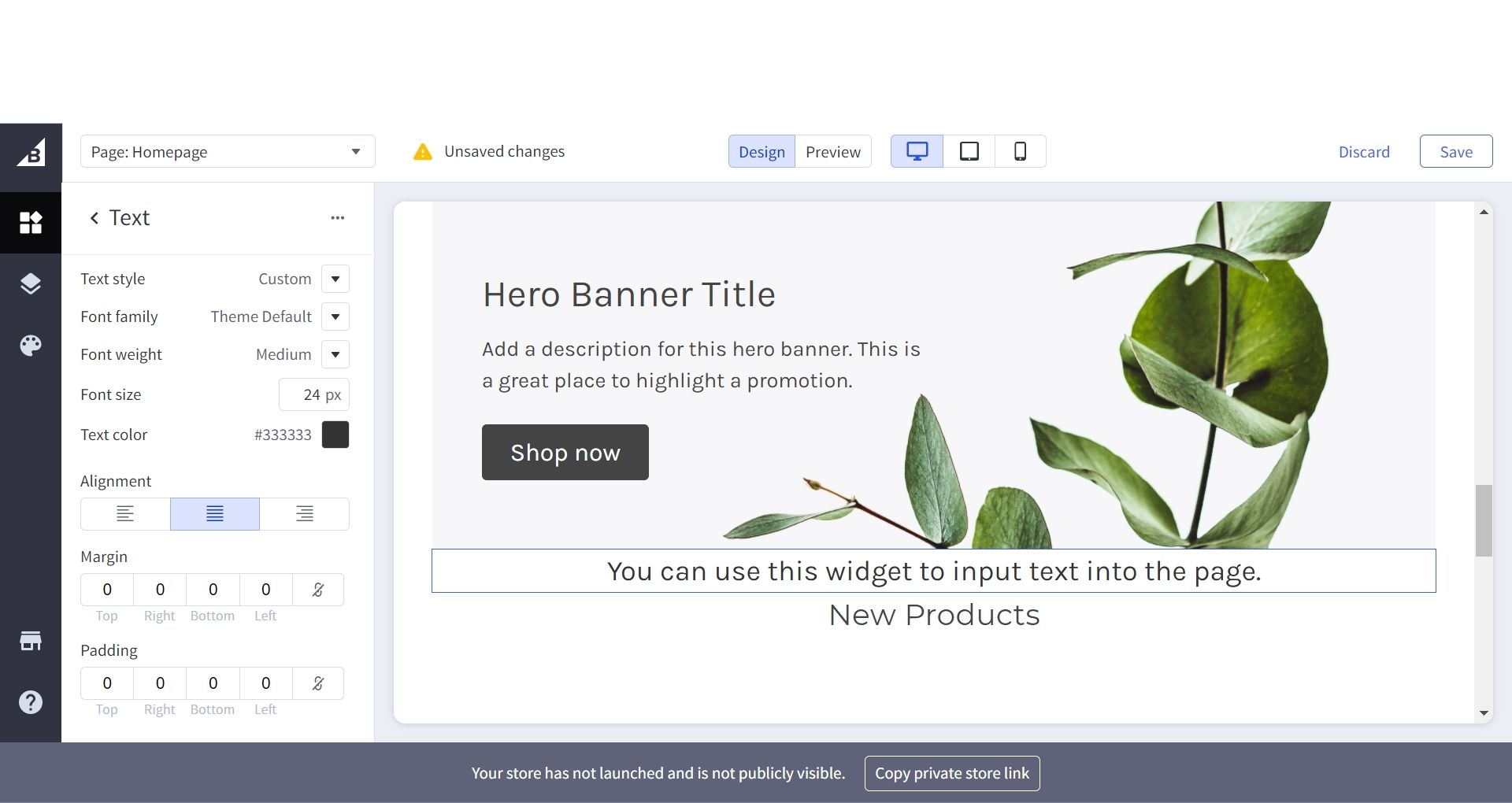Save the page changes

(1455, 152)
